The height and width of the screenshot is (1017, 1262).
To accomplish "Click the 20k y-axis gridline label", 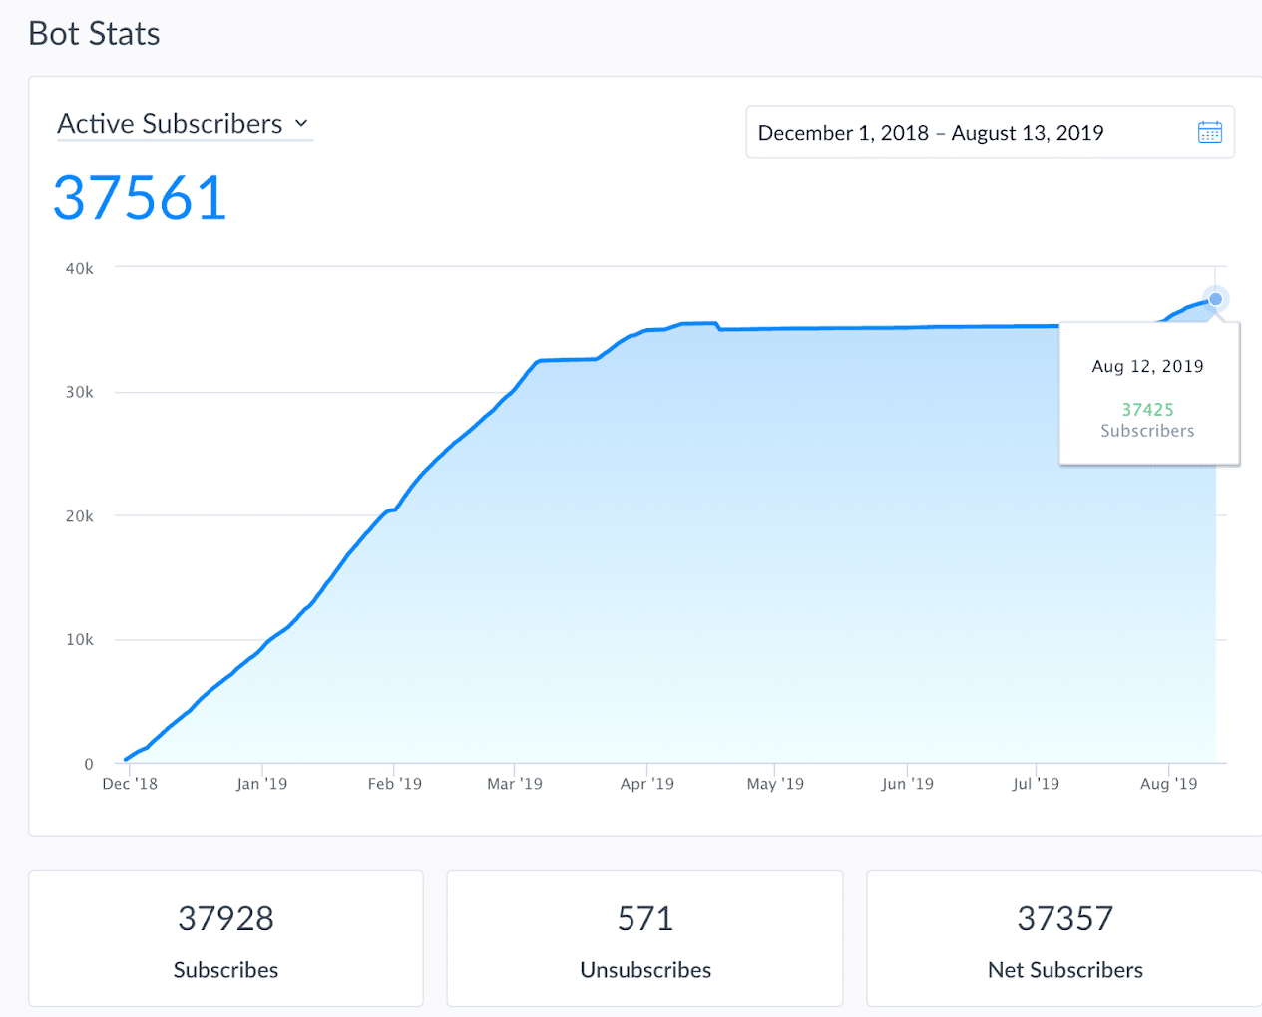I will point(80,516).
